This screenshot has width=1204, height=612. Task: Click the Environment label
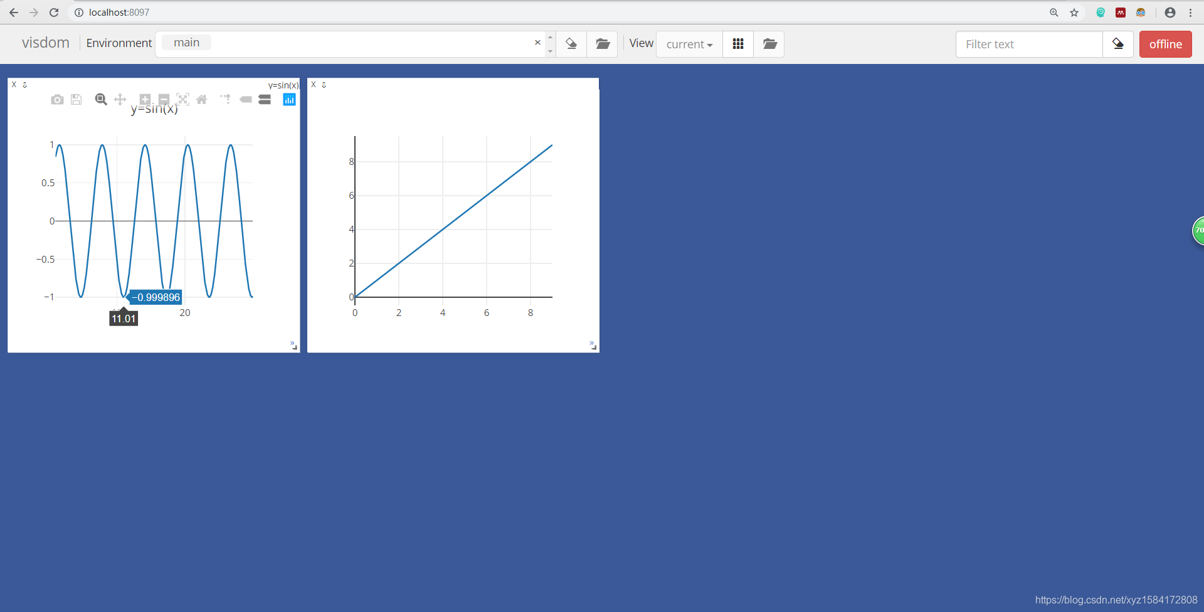[119, 43]
